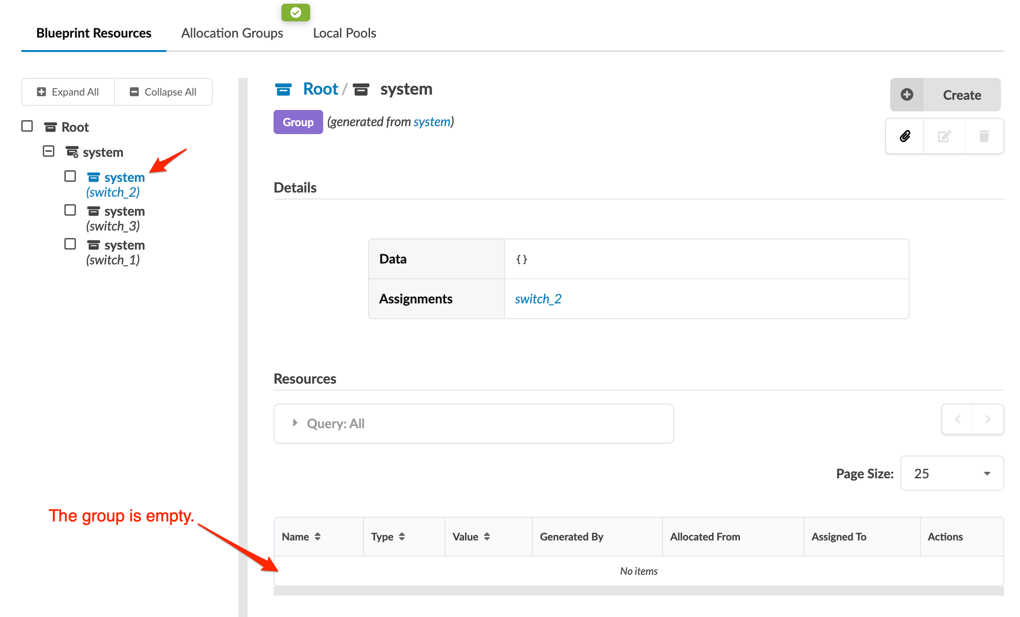Image resolution: width=1020 pixels, height=617 pixels.
Task: Open the Page Size dropdown
Action: click(951, 473)
